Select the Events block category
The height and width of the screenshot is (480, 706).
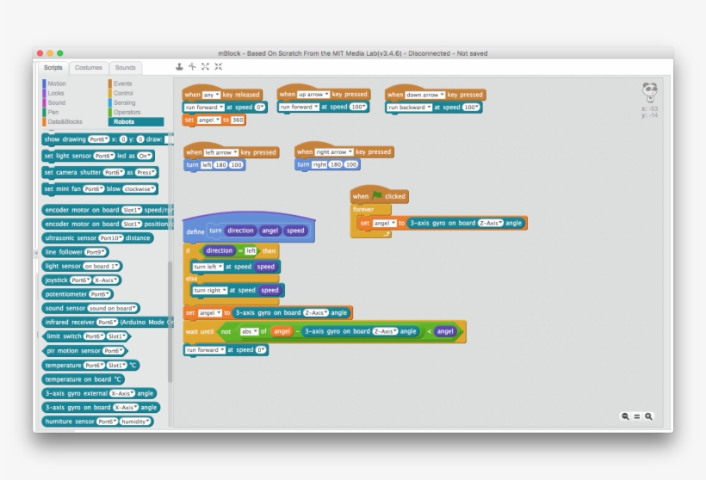123,83
